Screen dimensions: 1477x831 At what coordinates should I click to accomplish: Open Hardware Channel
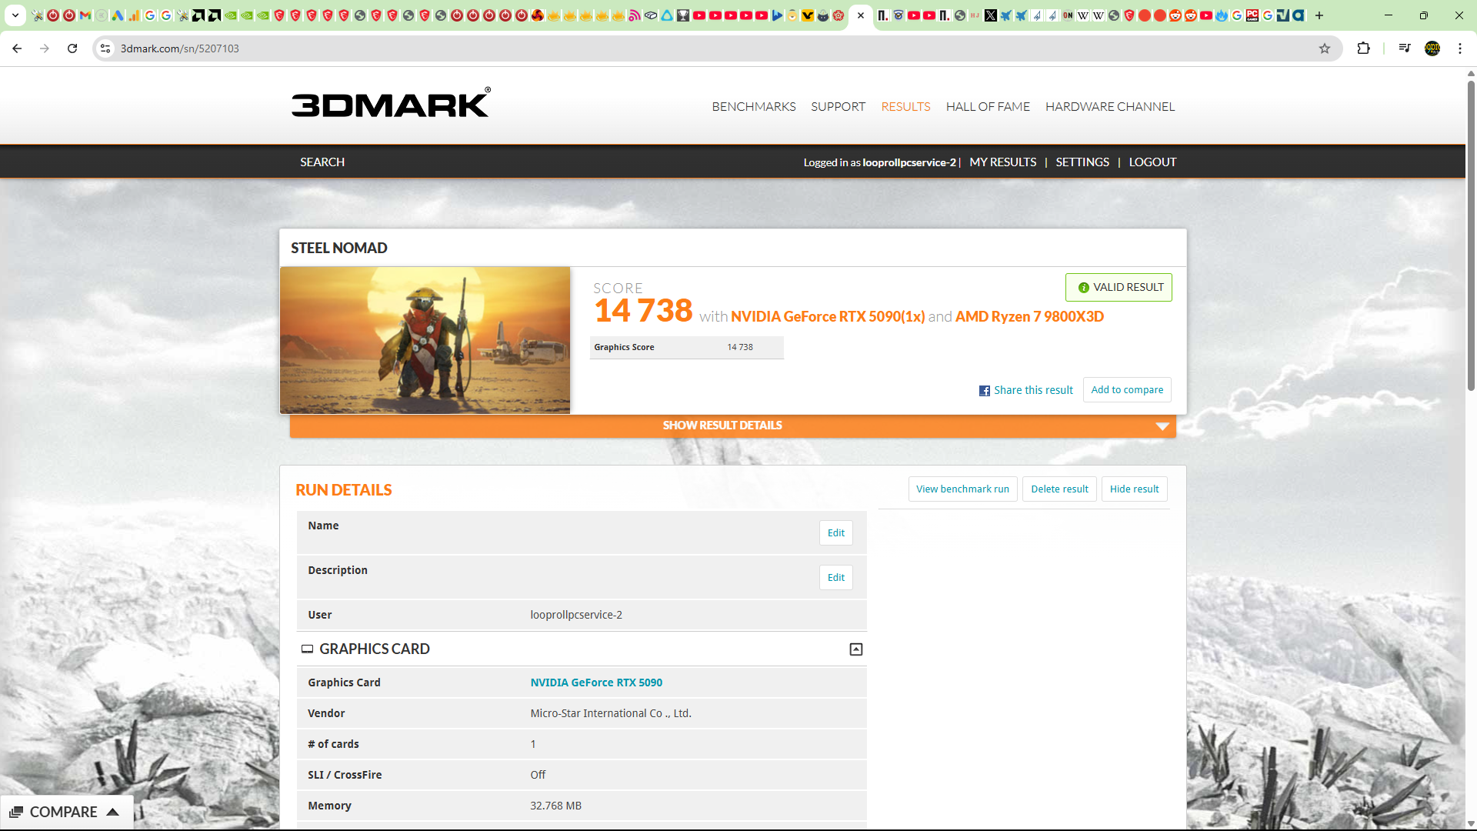(1109, 107)
